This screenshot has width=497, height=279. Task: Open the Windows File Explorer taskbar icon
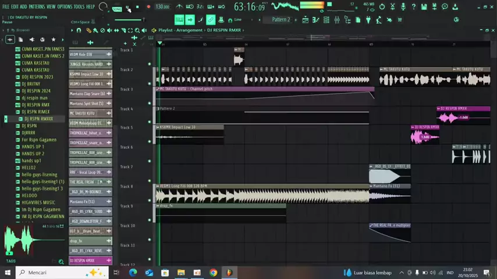pos(181,273)
